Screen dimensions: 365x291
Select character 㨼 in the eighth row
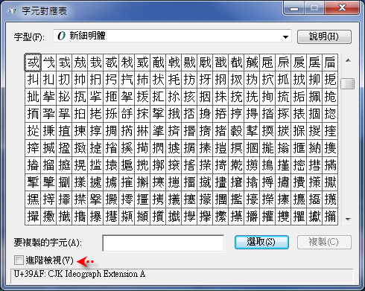(48, 182)
